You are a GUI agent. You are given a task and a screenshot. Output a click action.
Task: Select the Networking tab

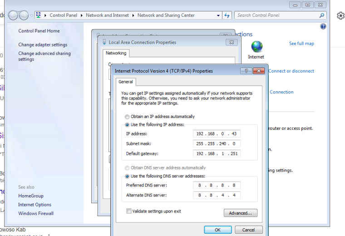tap(116, 53)
